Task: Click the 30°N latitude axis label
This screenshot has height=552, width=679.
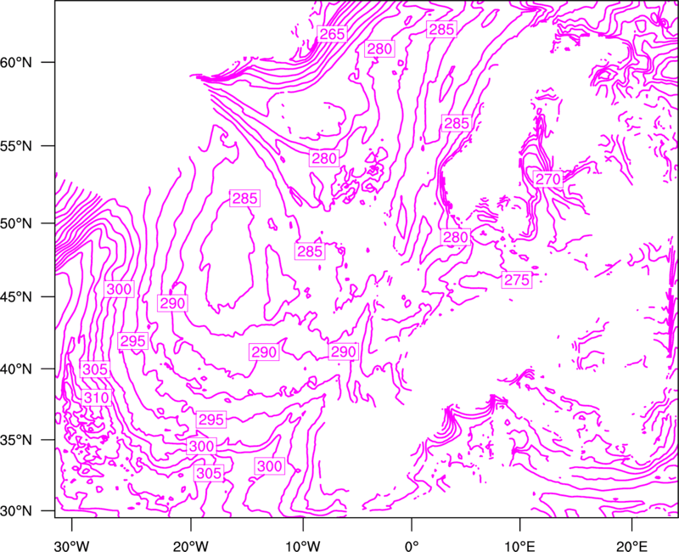Action: 16,511
